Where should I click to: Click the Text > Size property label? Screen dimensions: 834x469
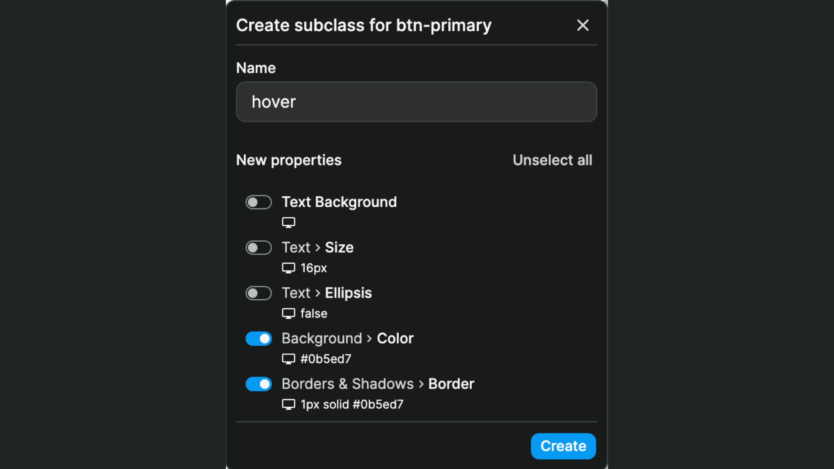click(318, 248)
